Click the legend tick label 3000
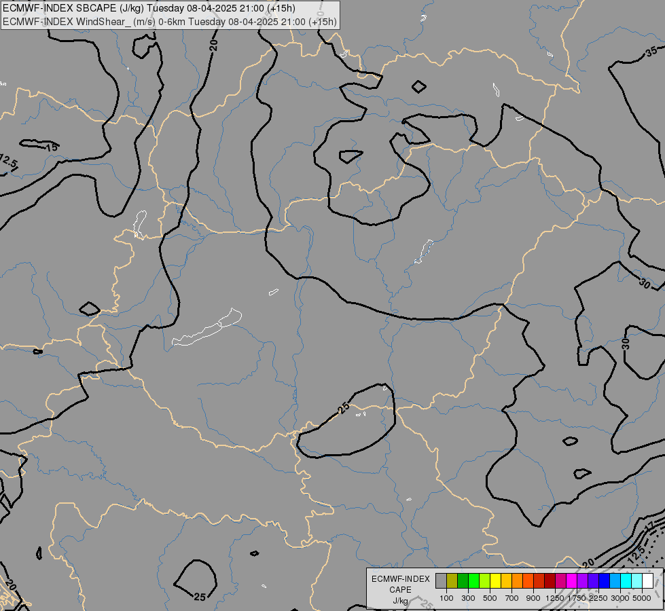The width and height of the screenshot is (665, 611). [620, 598]
